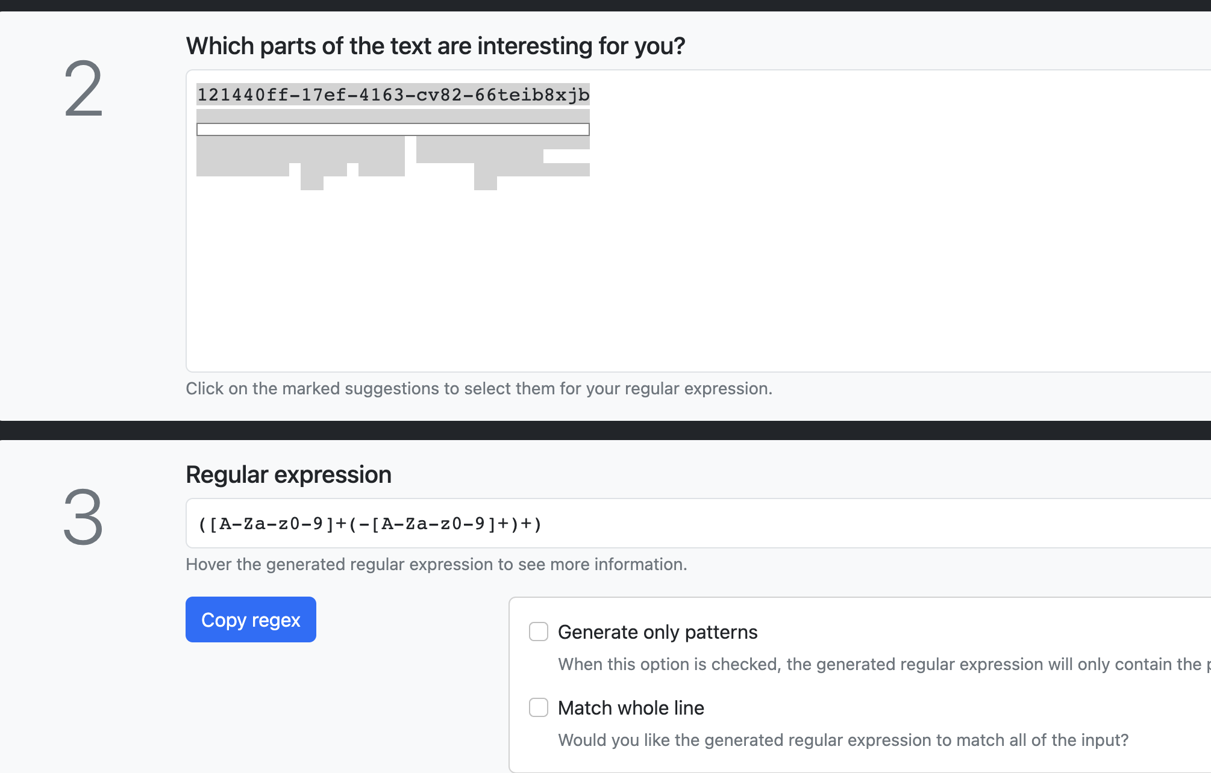Click the 'Regular expression' heading

pyautogui.click(x=288, y=475)
